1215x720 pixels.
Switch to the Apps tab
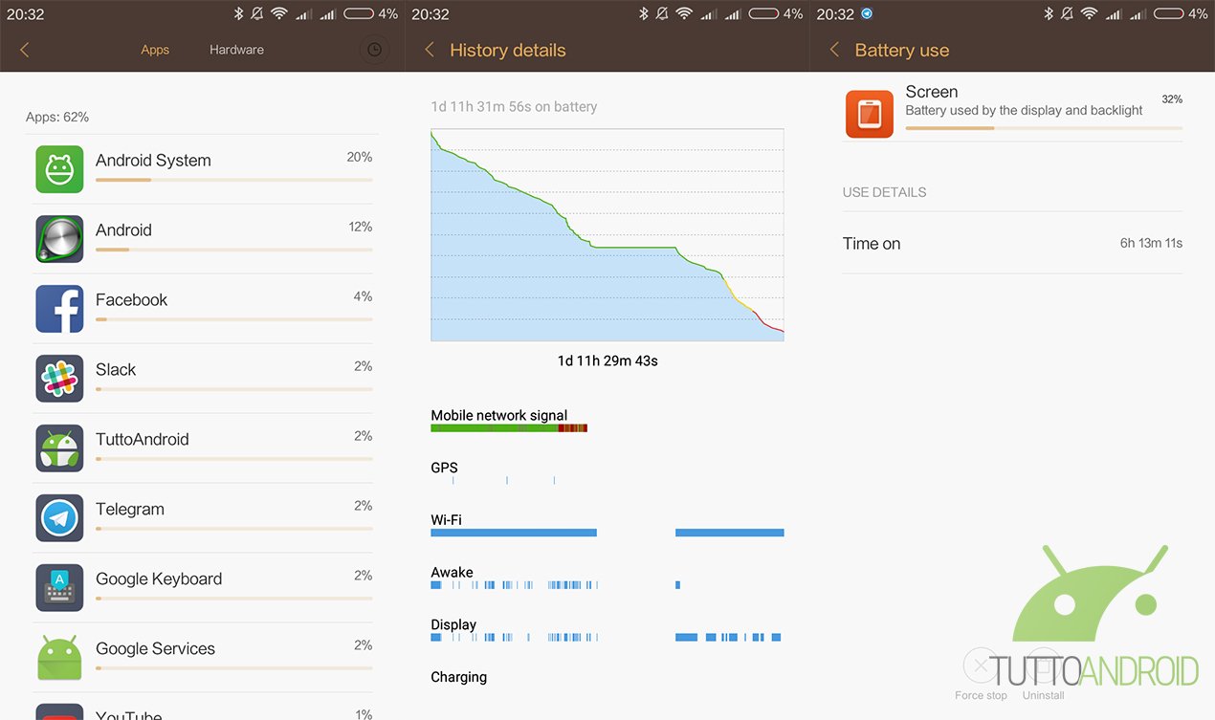[x=155, y=50]
